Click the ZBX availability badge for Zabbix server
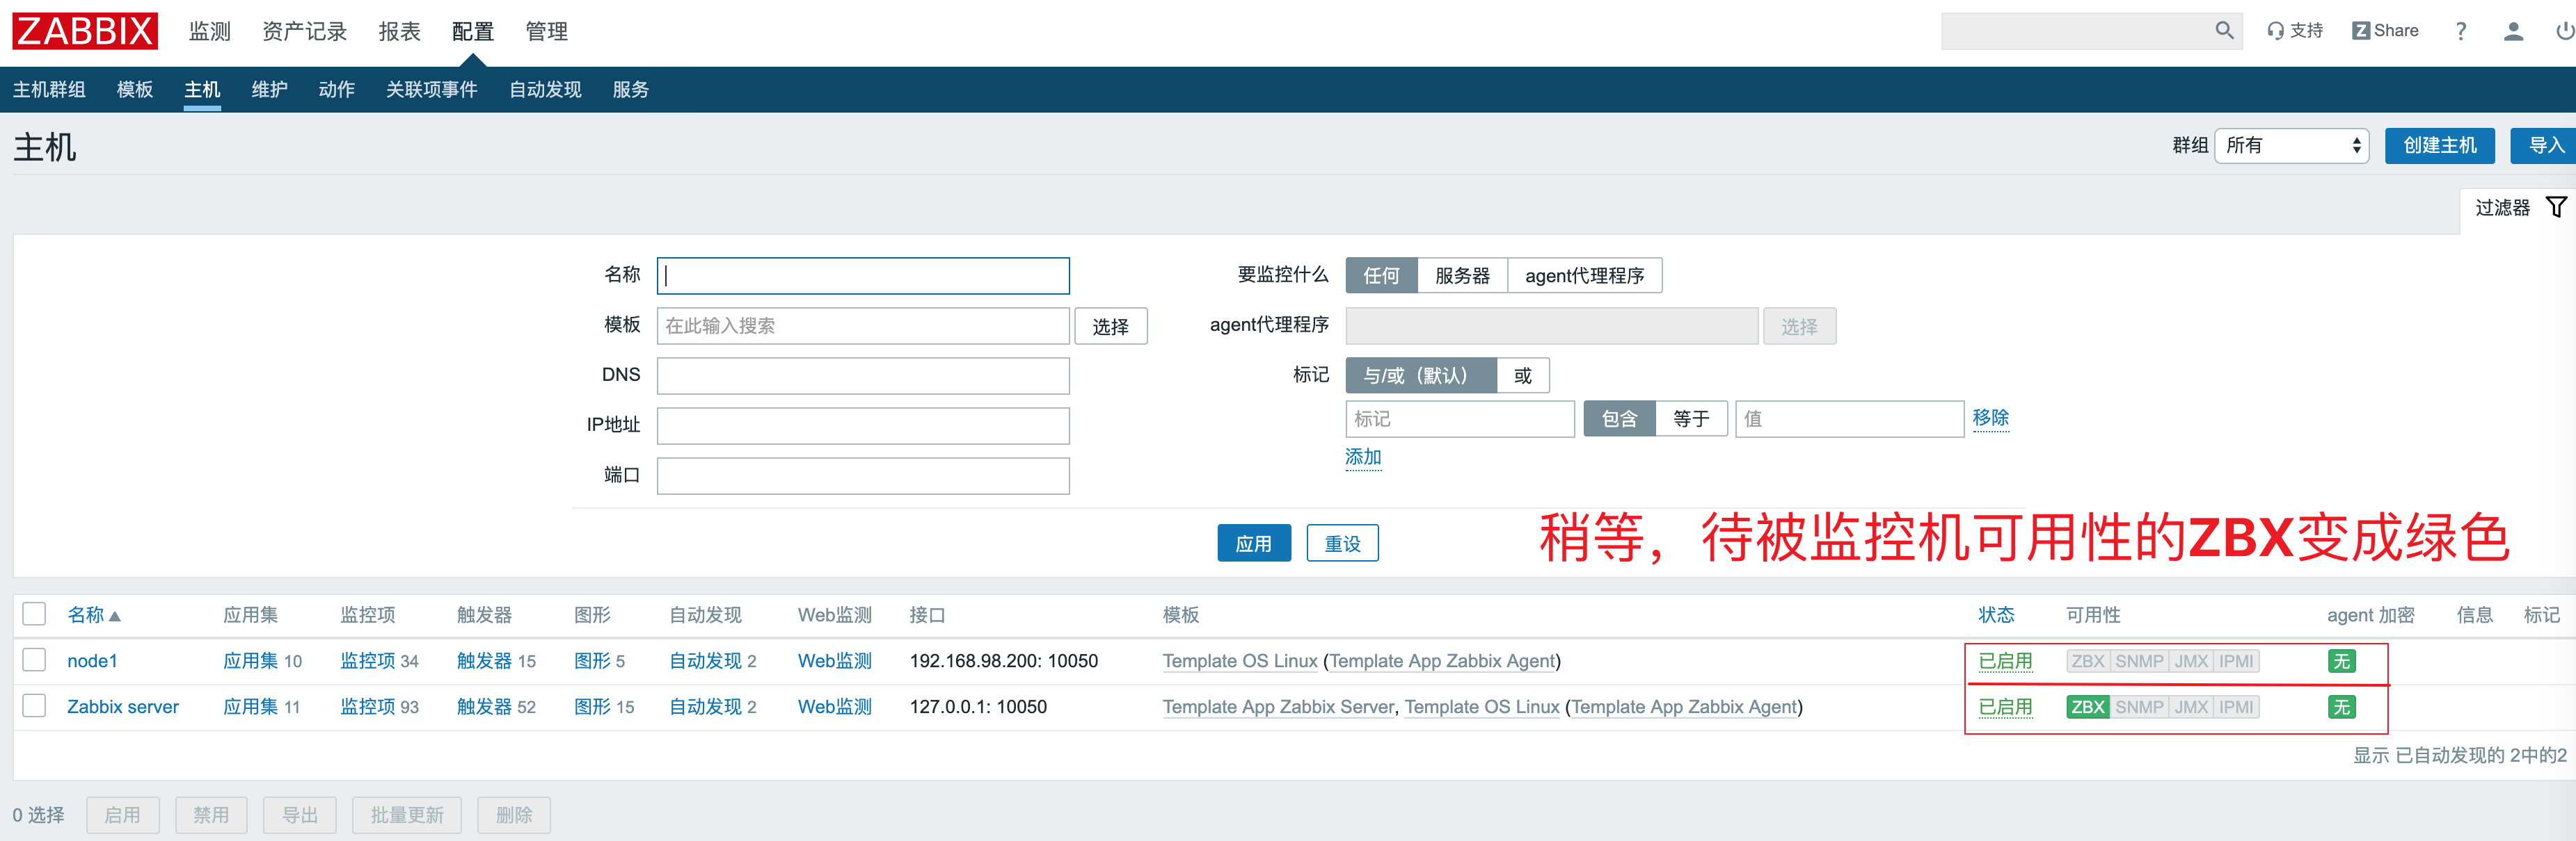The image size is (2576, 841). pos(2088,706)
